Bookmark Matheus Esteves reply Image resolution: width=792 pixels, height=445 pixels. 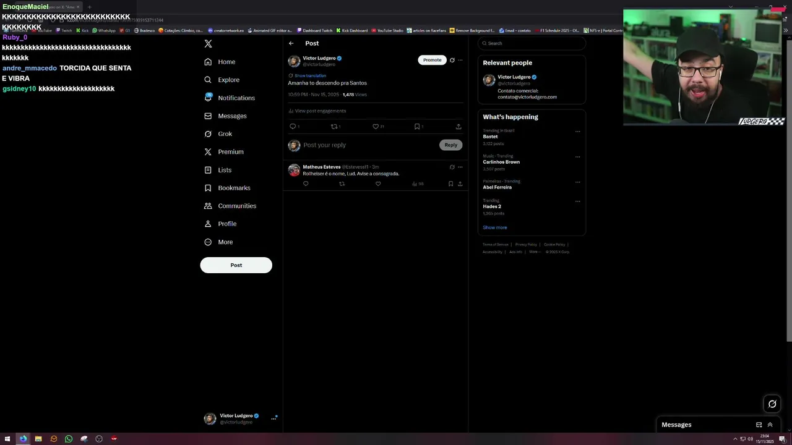tap(450, 184)
